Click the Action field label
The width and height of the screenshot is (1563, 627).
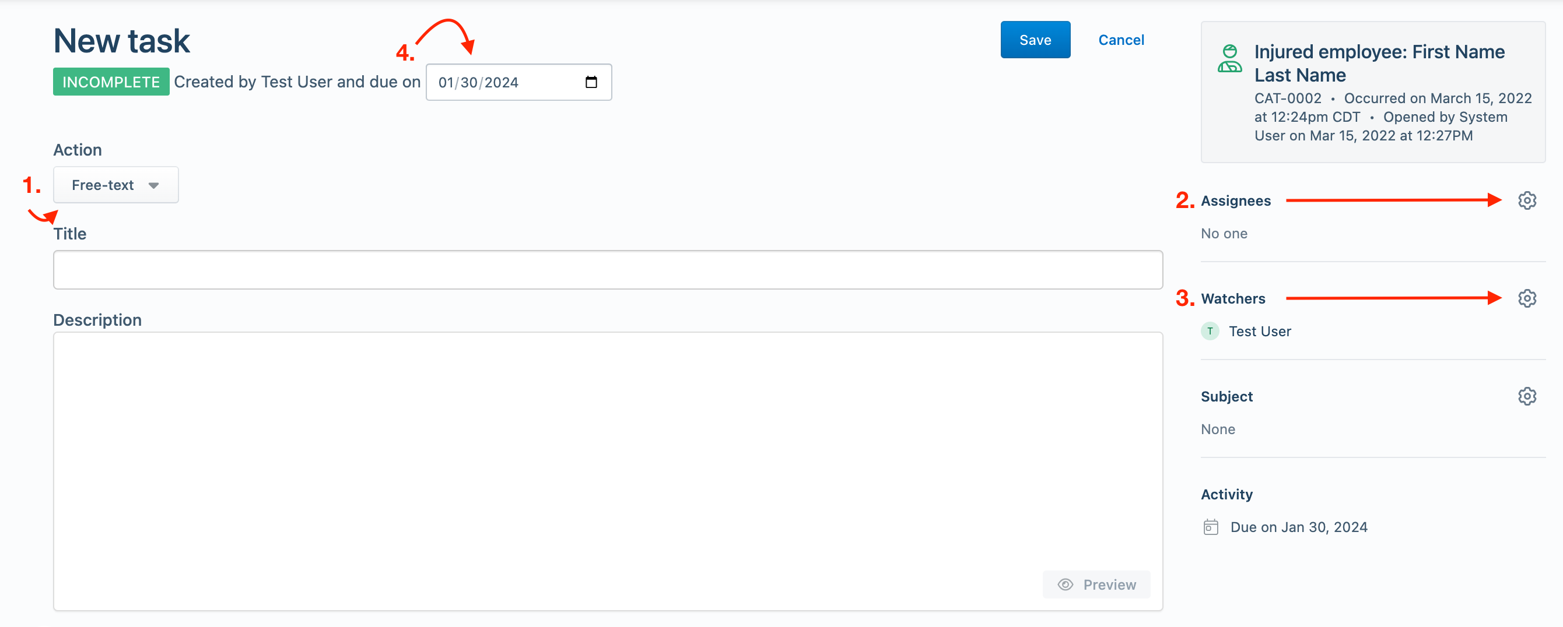click(77, 150)
